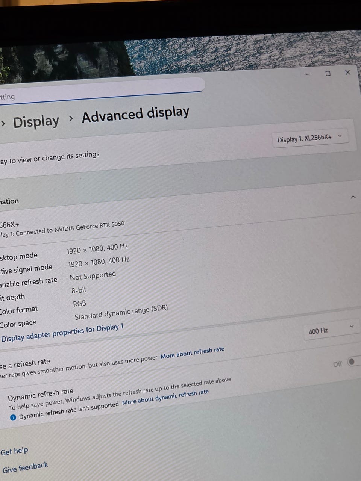The image size is (361, 481).
Task: Go back to Display breadcrumb
Action: [x=36, y=122]
